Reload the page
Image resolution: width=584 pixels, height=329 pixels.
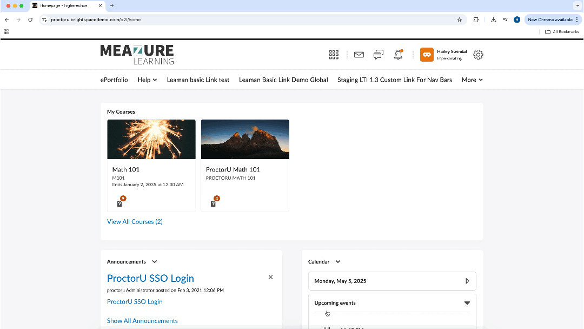(x=30, y=19)
